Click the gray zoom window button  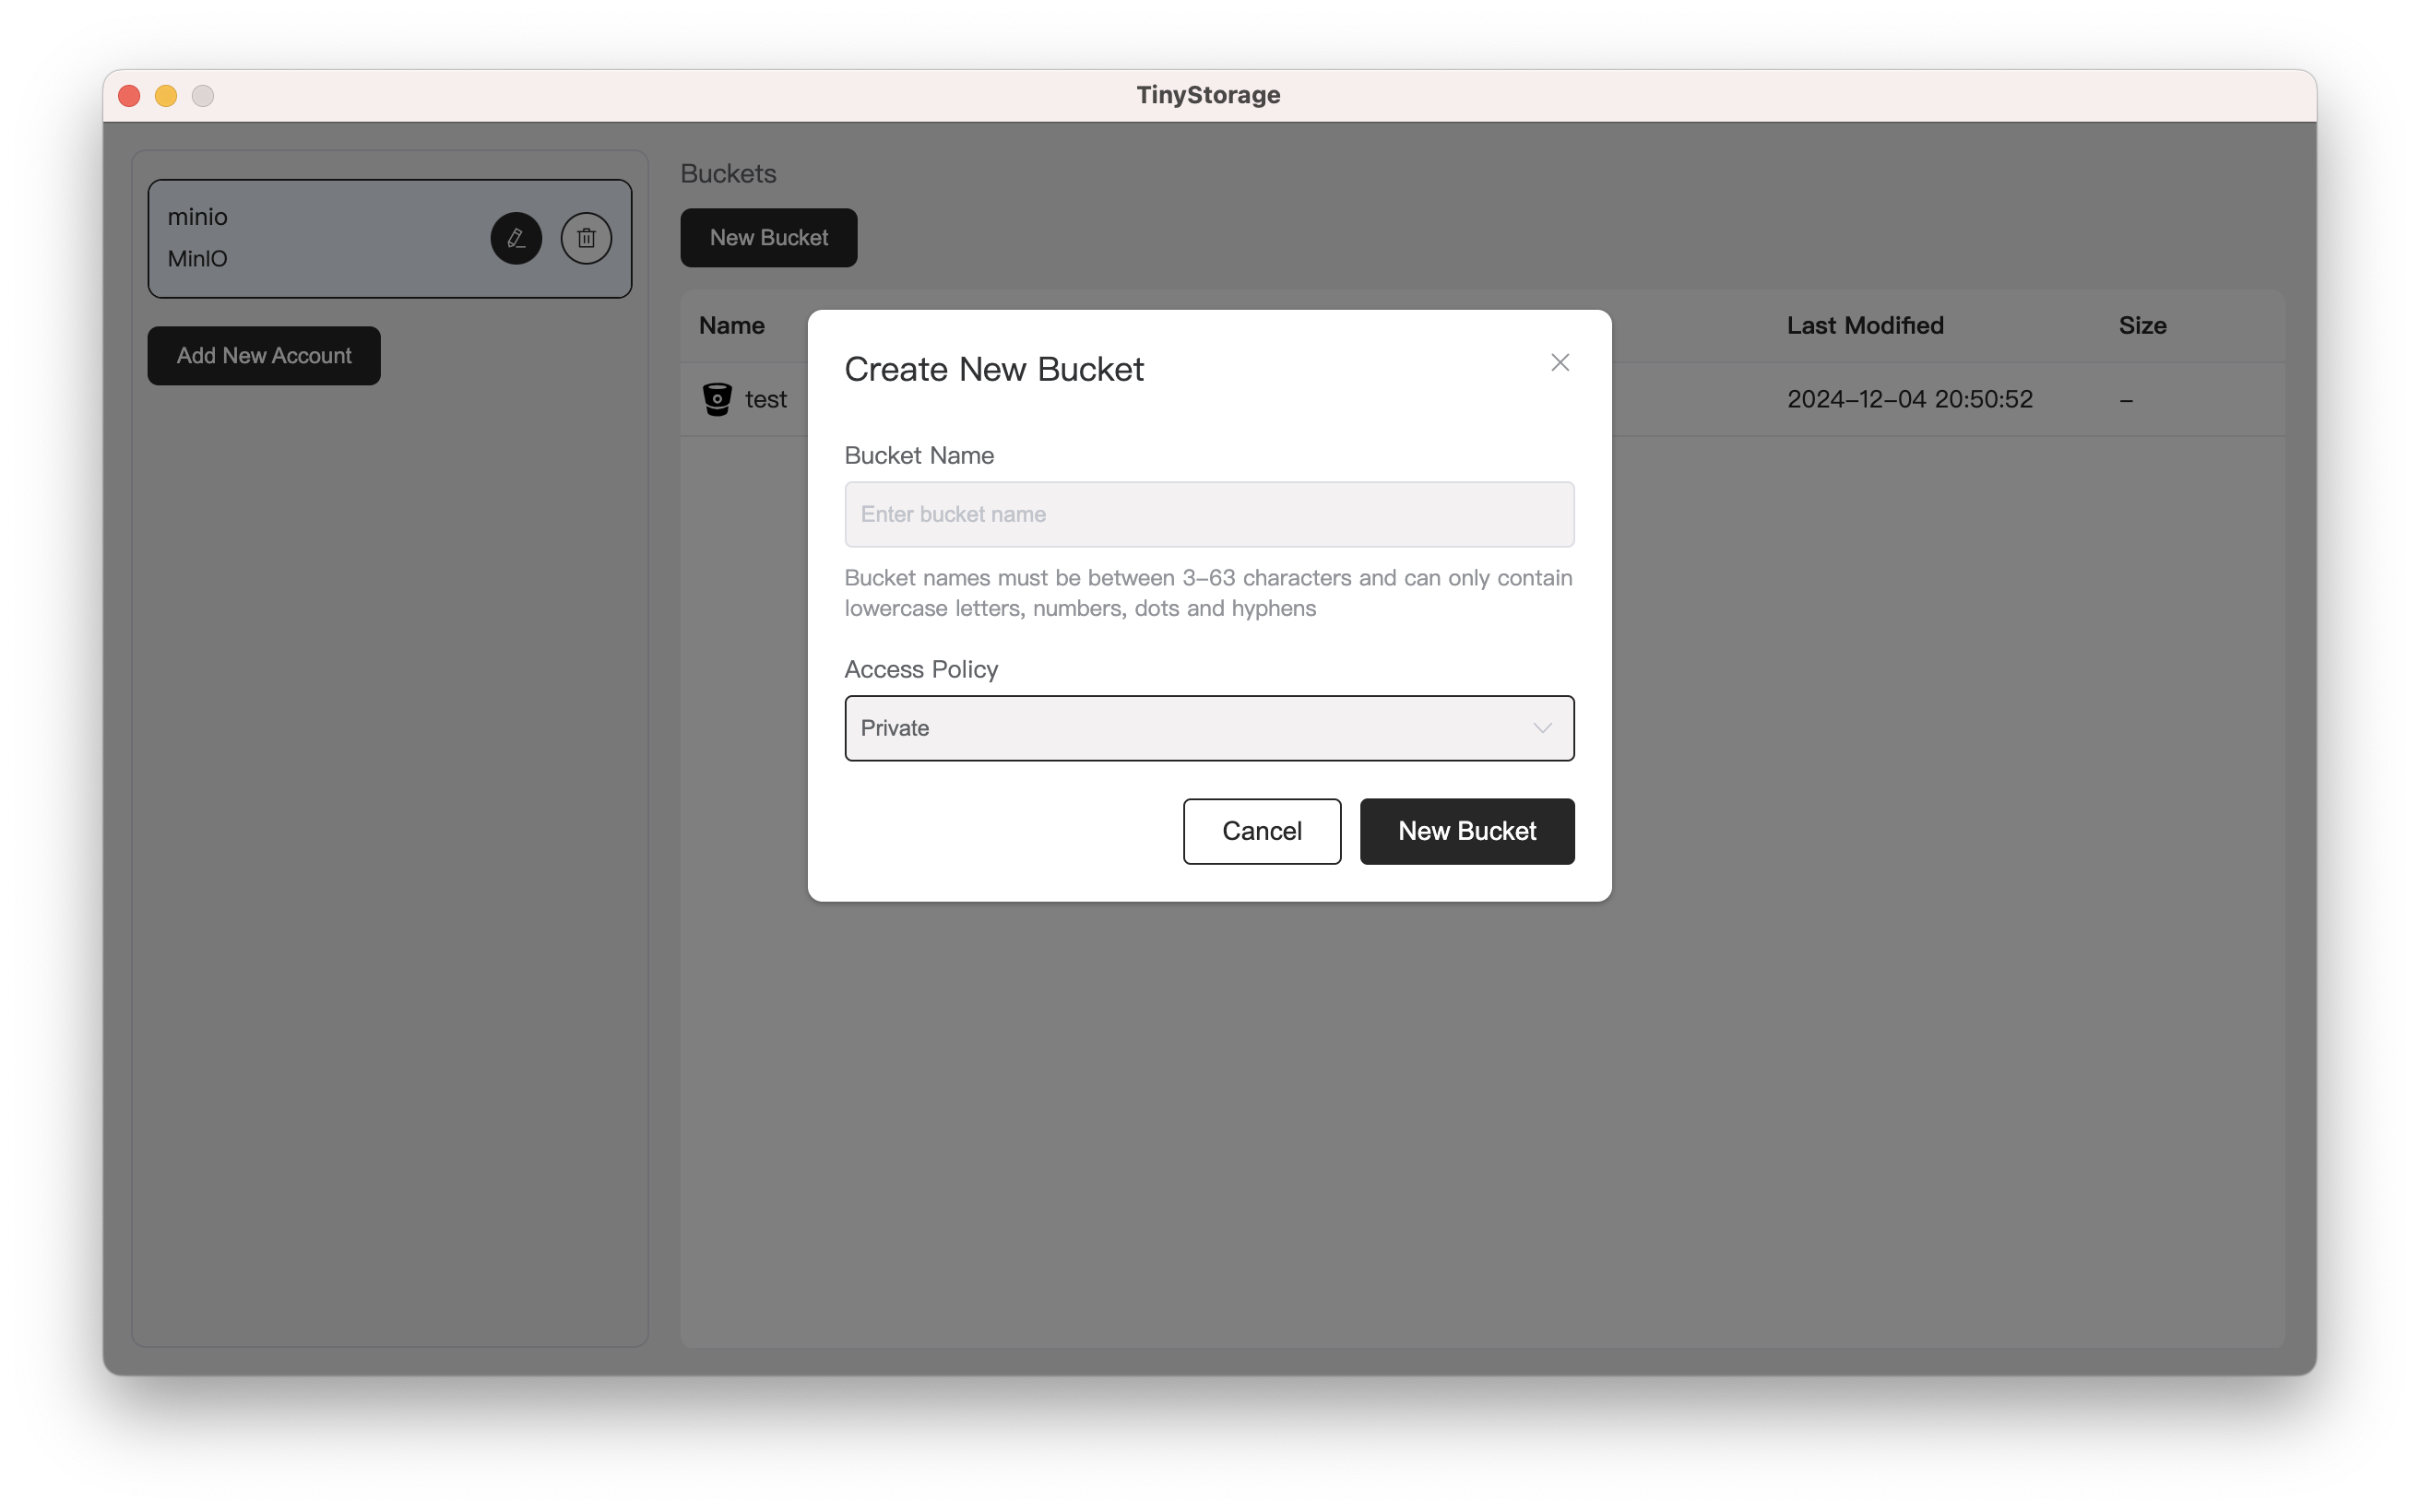tap(203, 96)
